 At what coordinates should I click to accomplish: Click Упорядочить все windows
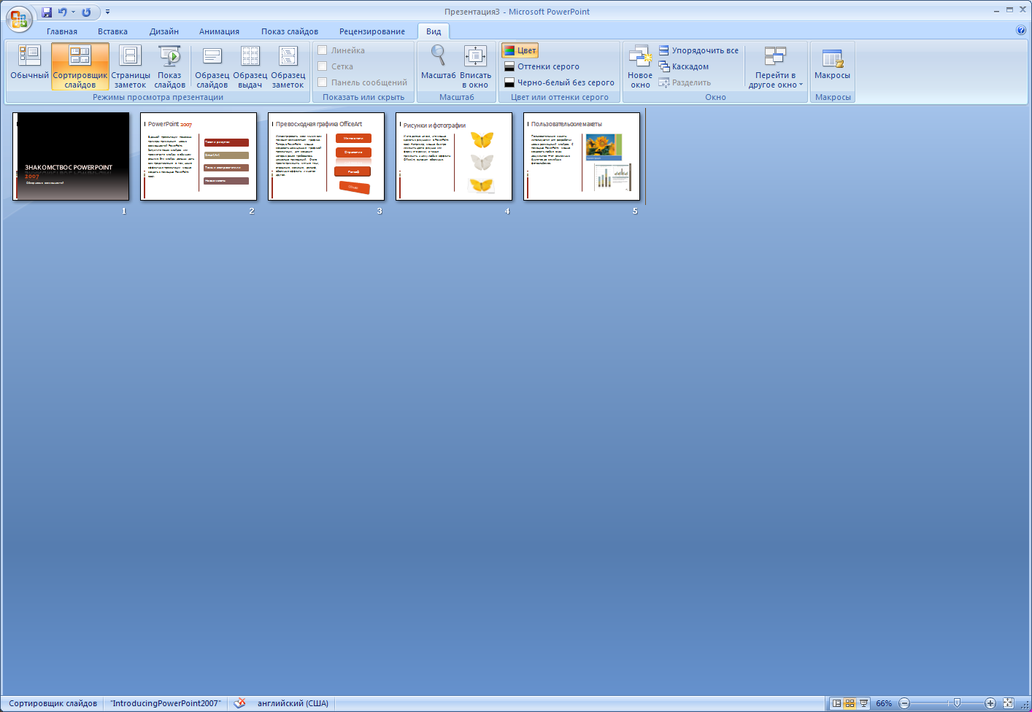698,50
